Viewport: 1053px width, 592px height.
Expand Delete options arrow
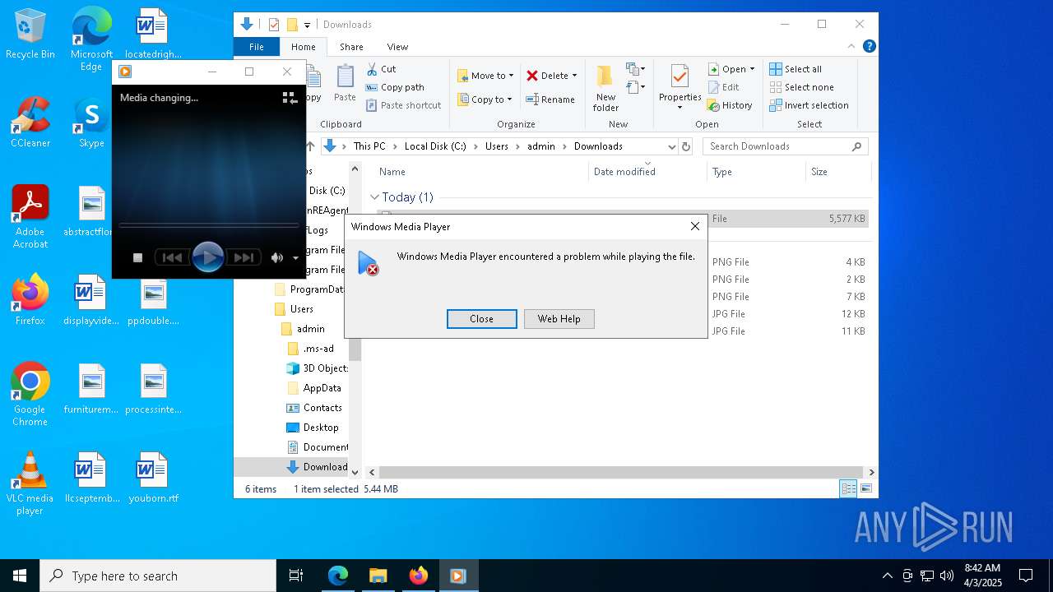(x=574, y=76)
